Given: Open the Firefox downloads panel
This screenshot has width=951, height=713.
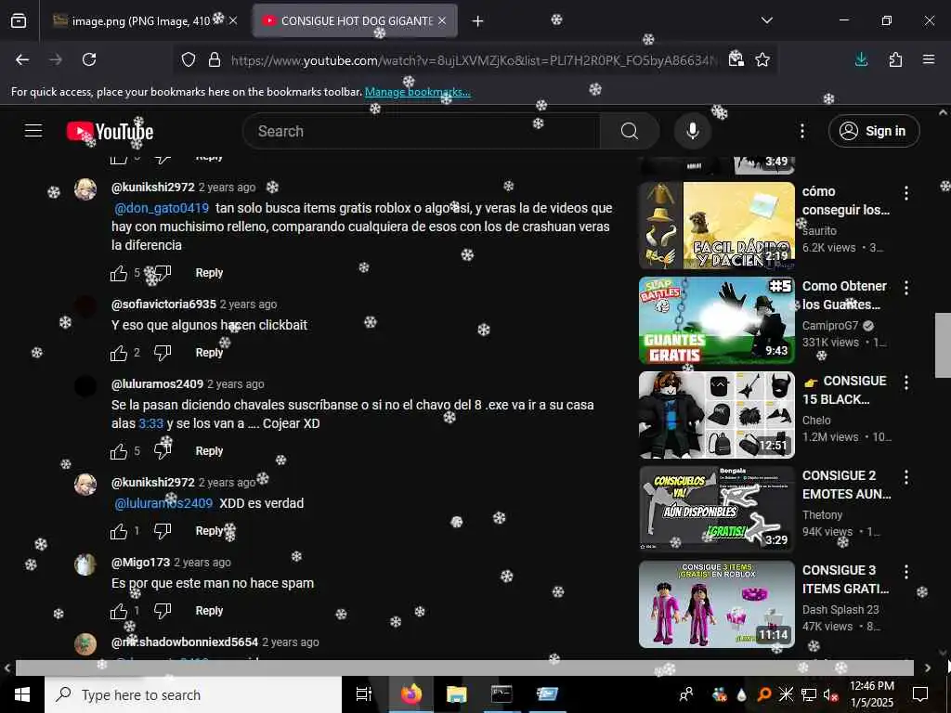Looking at the screenshot, I should pos(861,59).
